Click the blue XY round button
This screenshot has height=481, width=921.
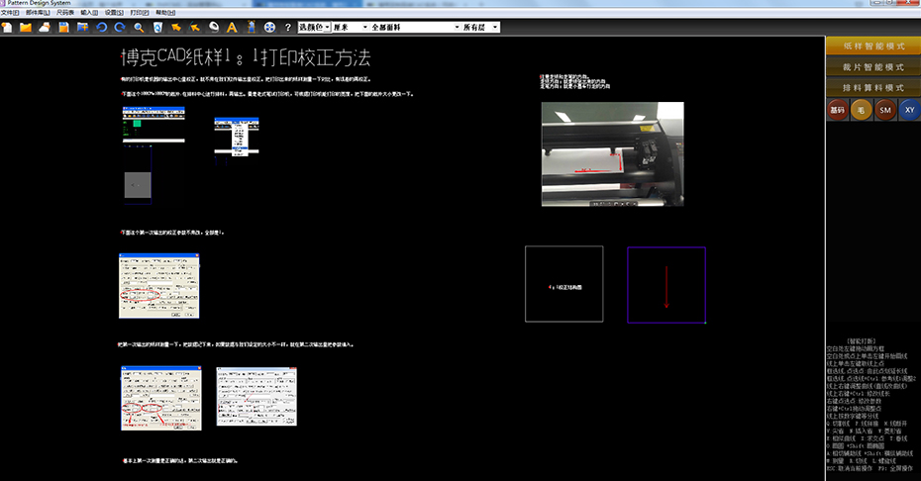[909, 111]
